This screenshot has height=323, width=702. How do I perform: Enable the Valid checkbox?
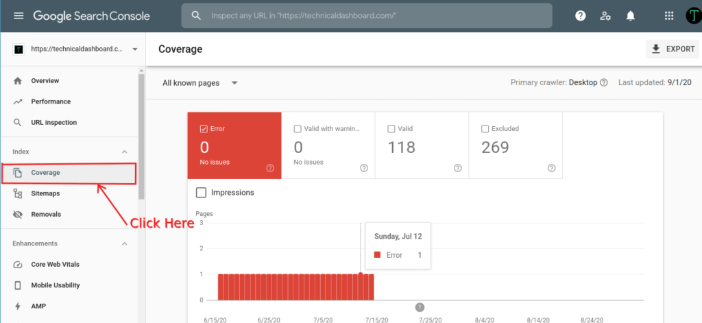(391, 129)
